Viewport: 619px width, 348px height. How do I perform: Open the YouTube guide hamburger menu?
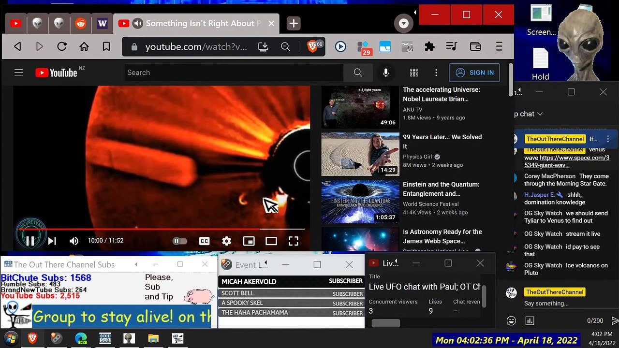(x=19, y=72)
